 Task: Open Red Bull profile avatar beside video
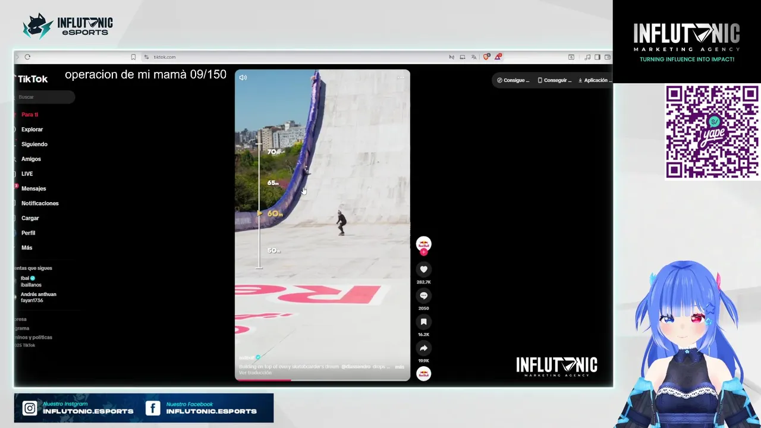[423, 244]
